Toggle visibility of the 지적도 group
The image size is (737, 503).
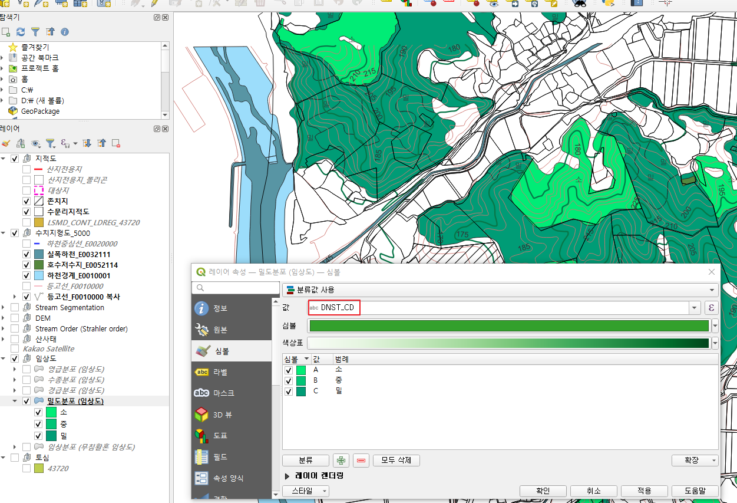15,159
